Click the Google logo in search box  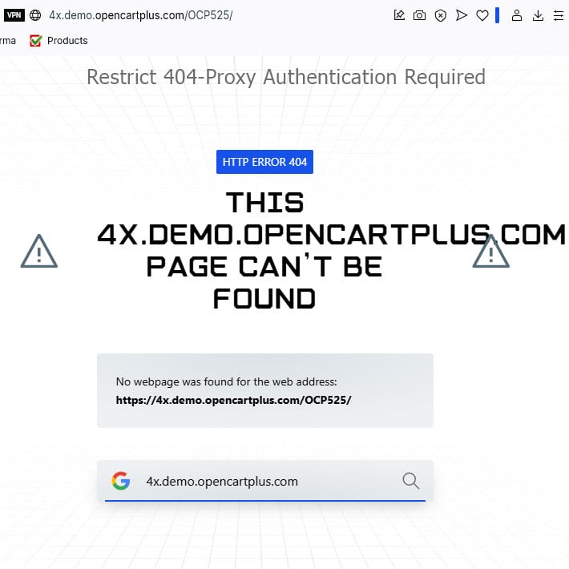click(121, 481)
